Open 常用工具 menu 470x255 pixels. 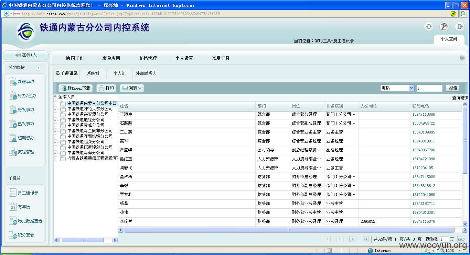221,58
